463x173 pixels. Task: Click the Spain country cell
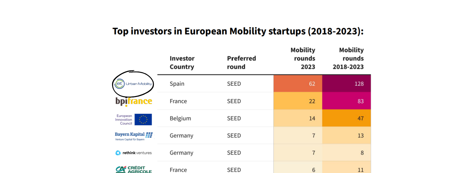[177, 84]
